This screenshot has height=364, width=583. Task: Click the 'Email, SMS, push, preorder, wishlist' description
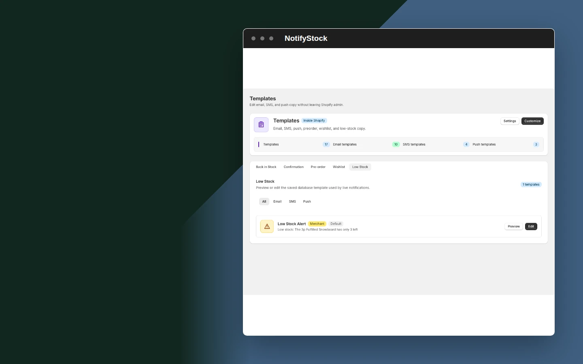319,129
